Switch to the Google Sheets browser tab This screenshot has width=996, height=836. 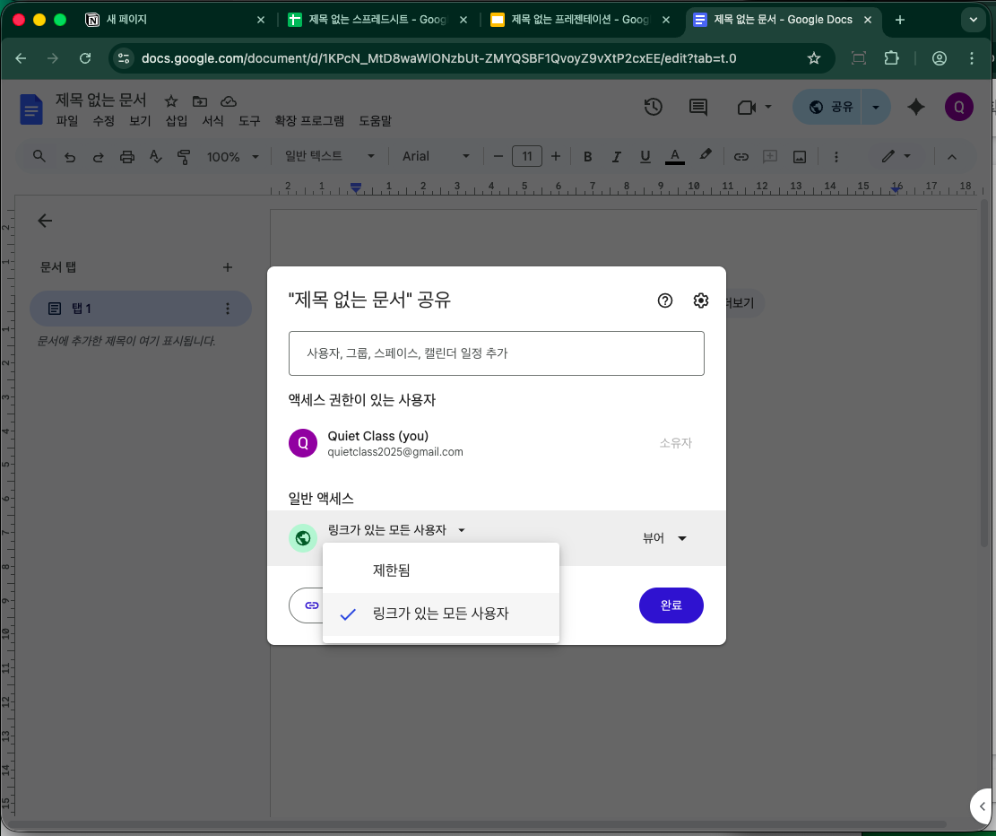click(x=377, y=20)
